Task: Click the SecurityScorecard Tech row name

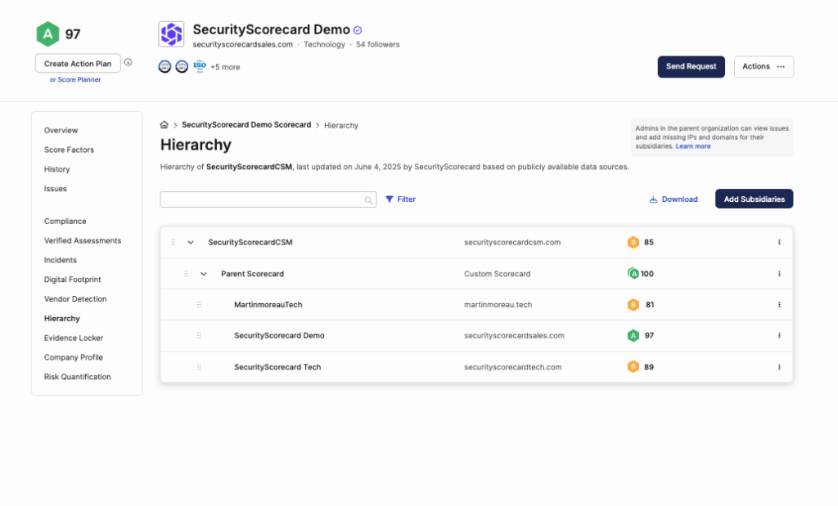Action: coord(277,367)
